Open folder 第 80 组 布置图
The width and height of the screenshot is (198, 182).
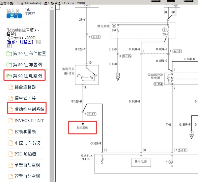point(27,65)
